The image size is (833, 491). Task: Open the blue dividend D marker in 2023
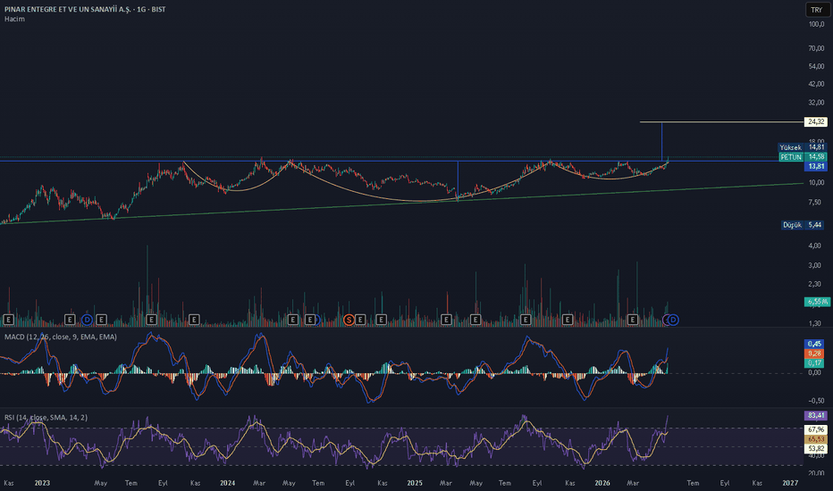coord(87,319)
